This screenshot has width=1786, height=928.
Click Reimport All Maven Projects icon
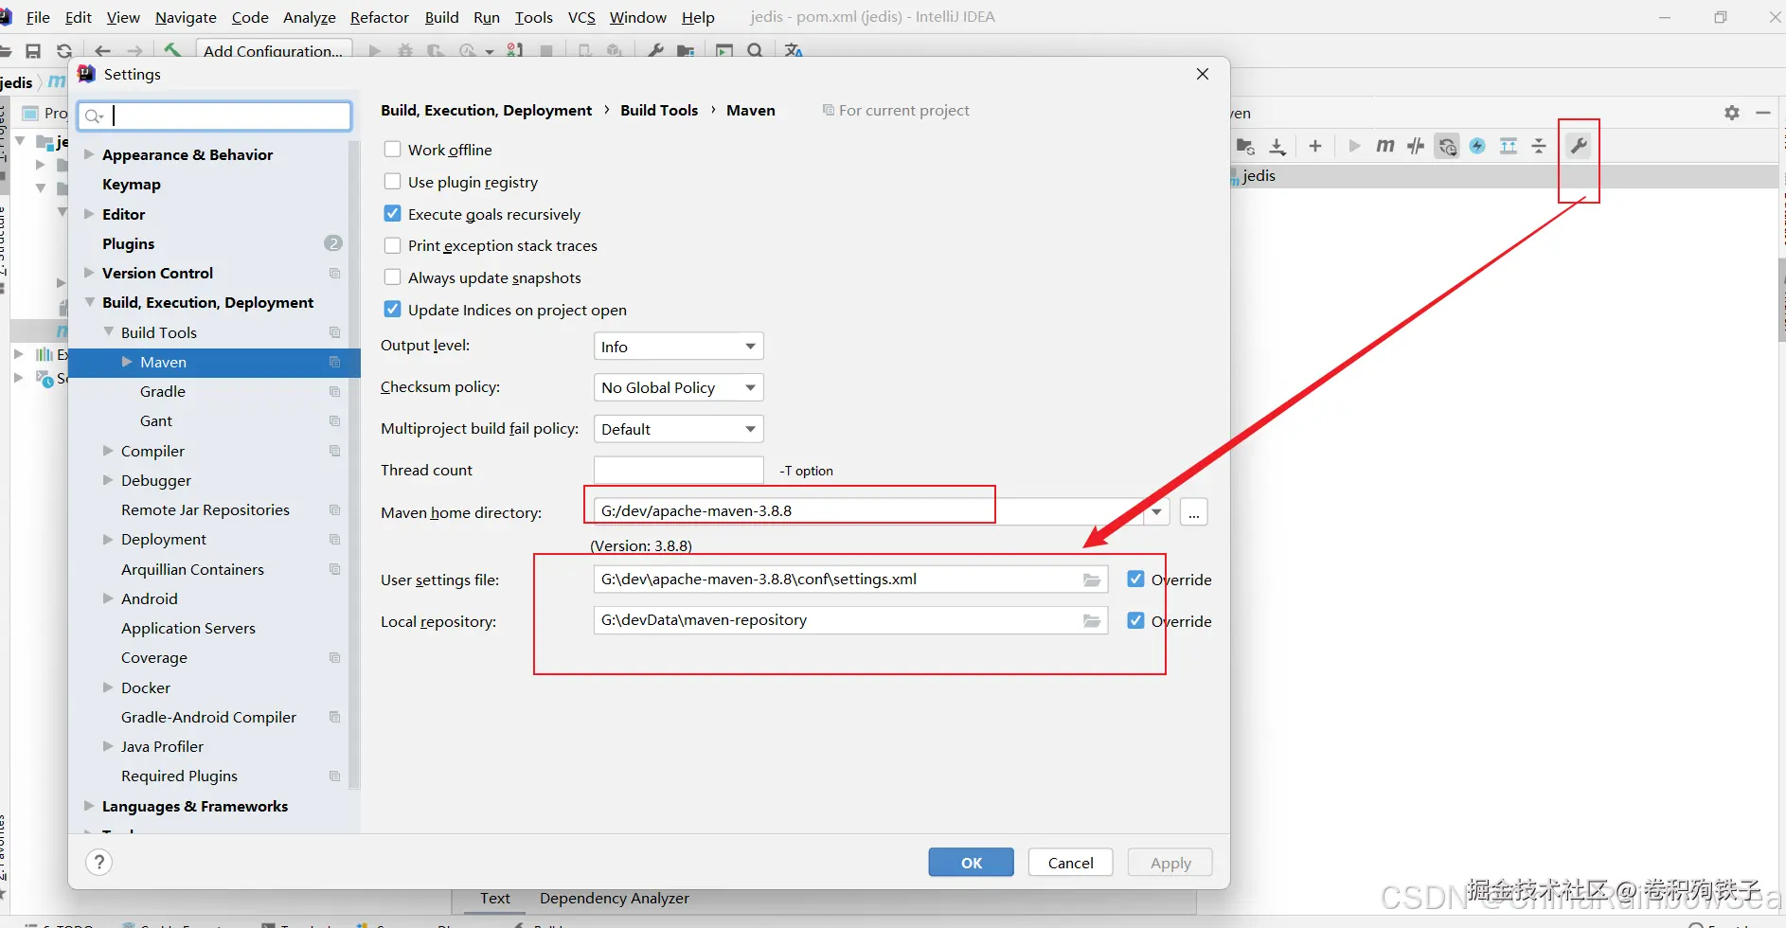[x=1245, y=146]
